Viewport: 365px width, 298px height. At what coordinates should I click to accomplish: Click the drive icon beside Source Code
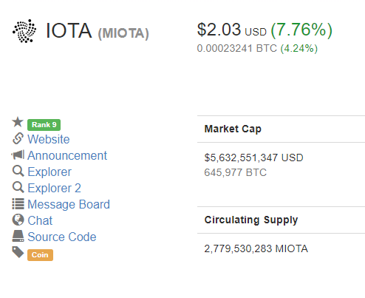coord(18,236)
